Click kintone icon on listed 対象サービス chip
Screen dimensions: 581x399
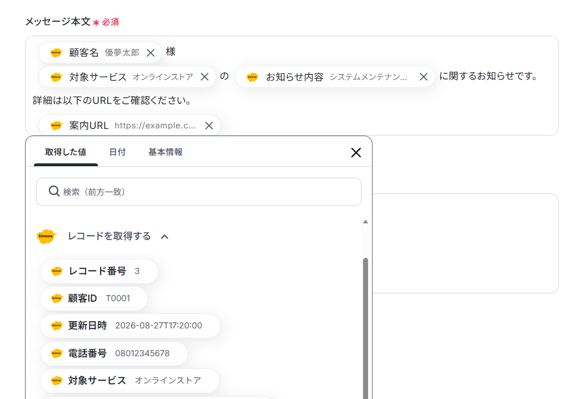click(57, 381)
